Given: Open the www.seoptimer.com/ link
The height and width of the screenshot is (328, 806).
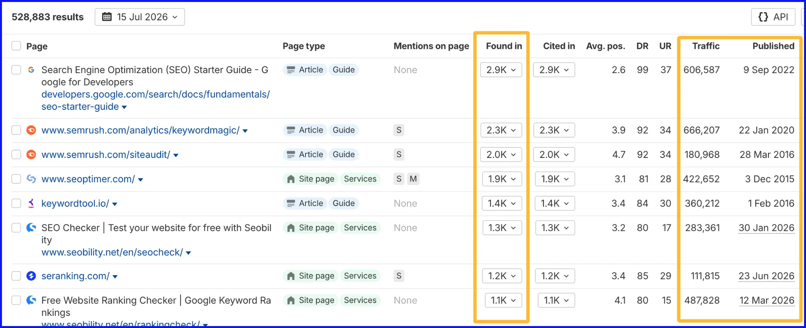Looking at the screenshot, I should [88, 179].
